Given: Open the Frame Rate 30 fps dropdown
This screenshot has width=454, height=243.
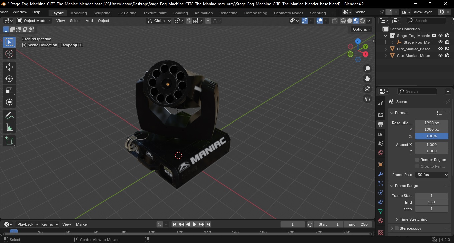Looking at the screenshot, I should (x=432, y=175).
